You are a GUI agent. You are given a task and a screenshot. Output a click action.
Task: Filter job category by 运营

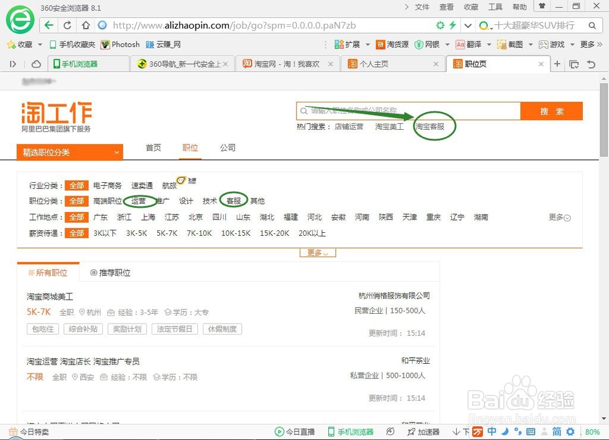(138, 201)
